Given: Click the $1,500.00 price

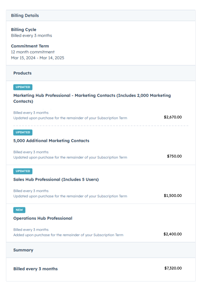Looking at the screenshot, I should pyautogui.click(x=173, y=196).
